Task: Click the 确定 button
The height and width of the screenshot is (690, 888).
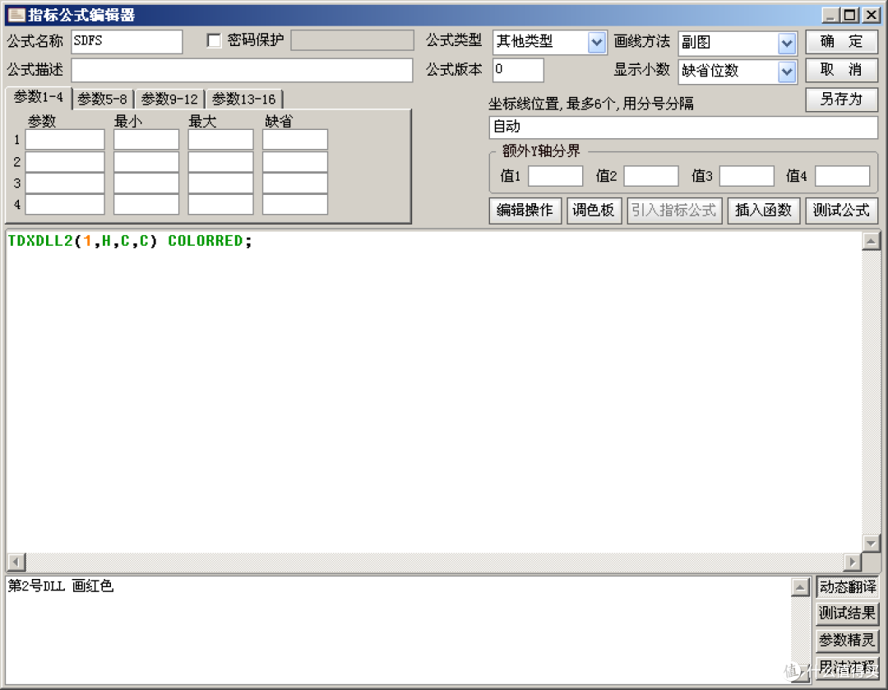Action: point(842,41)
